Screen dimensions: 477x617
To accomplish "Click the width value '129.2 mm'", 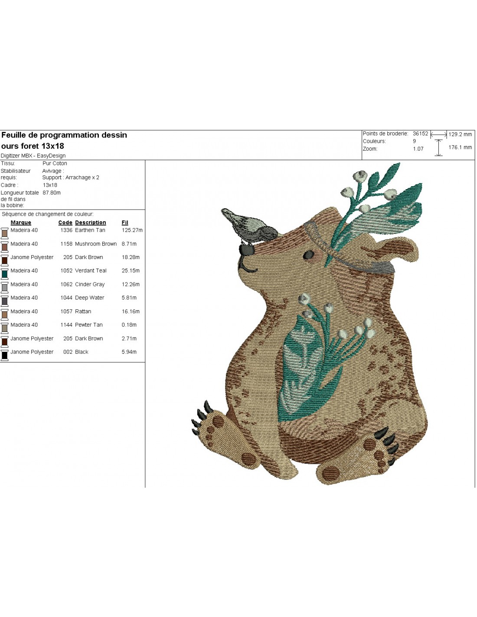I will coord(460,135).
